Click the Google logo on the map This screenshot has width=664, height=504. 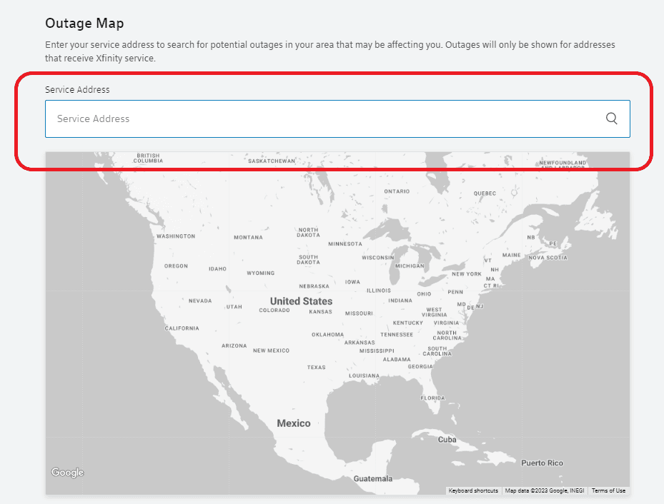click(x=66, y=473)
